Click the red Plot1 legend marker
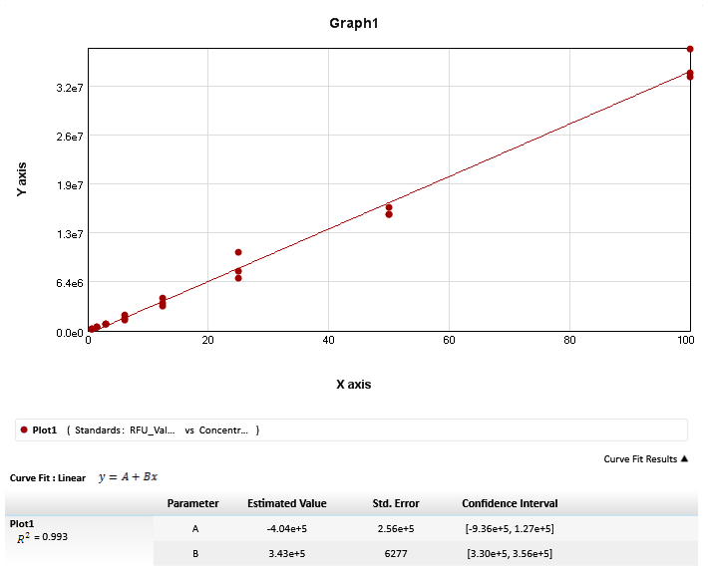Screen dimensions: 708x574 coord(23,430)
